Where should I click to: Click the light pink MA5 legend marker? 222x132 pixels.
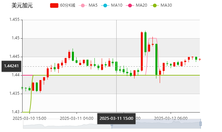coord(83,6)
